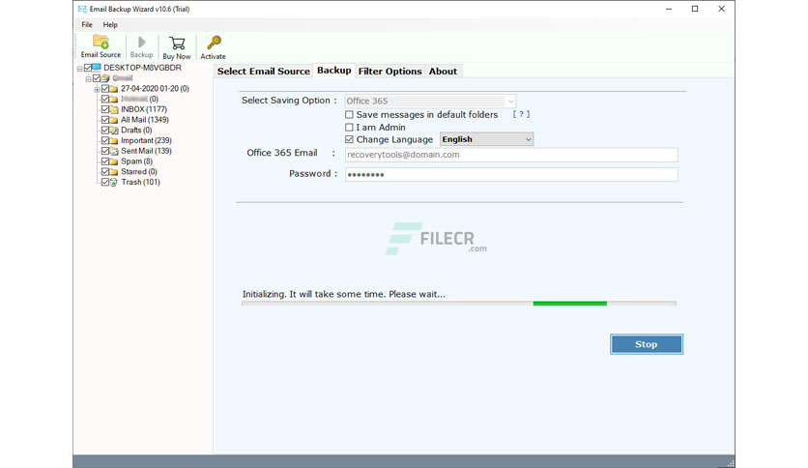
Task: Expand the 27-04-2020 01-20 folder node
Action: tap(97, 89)
